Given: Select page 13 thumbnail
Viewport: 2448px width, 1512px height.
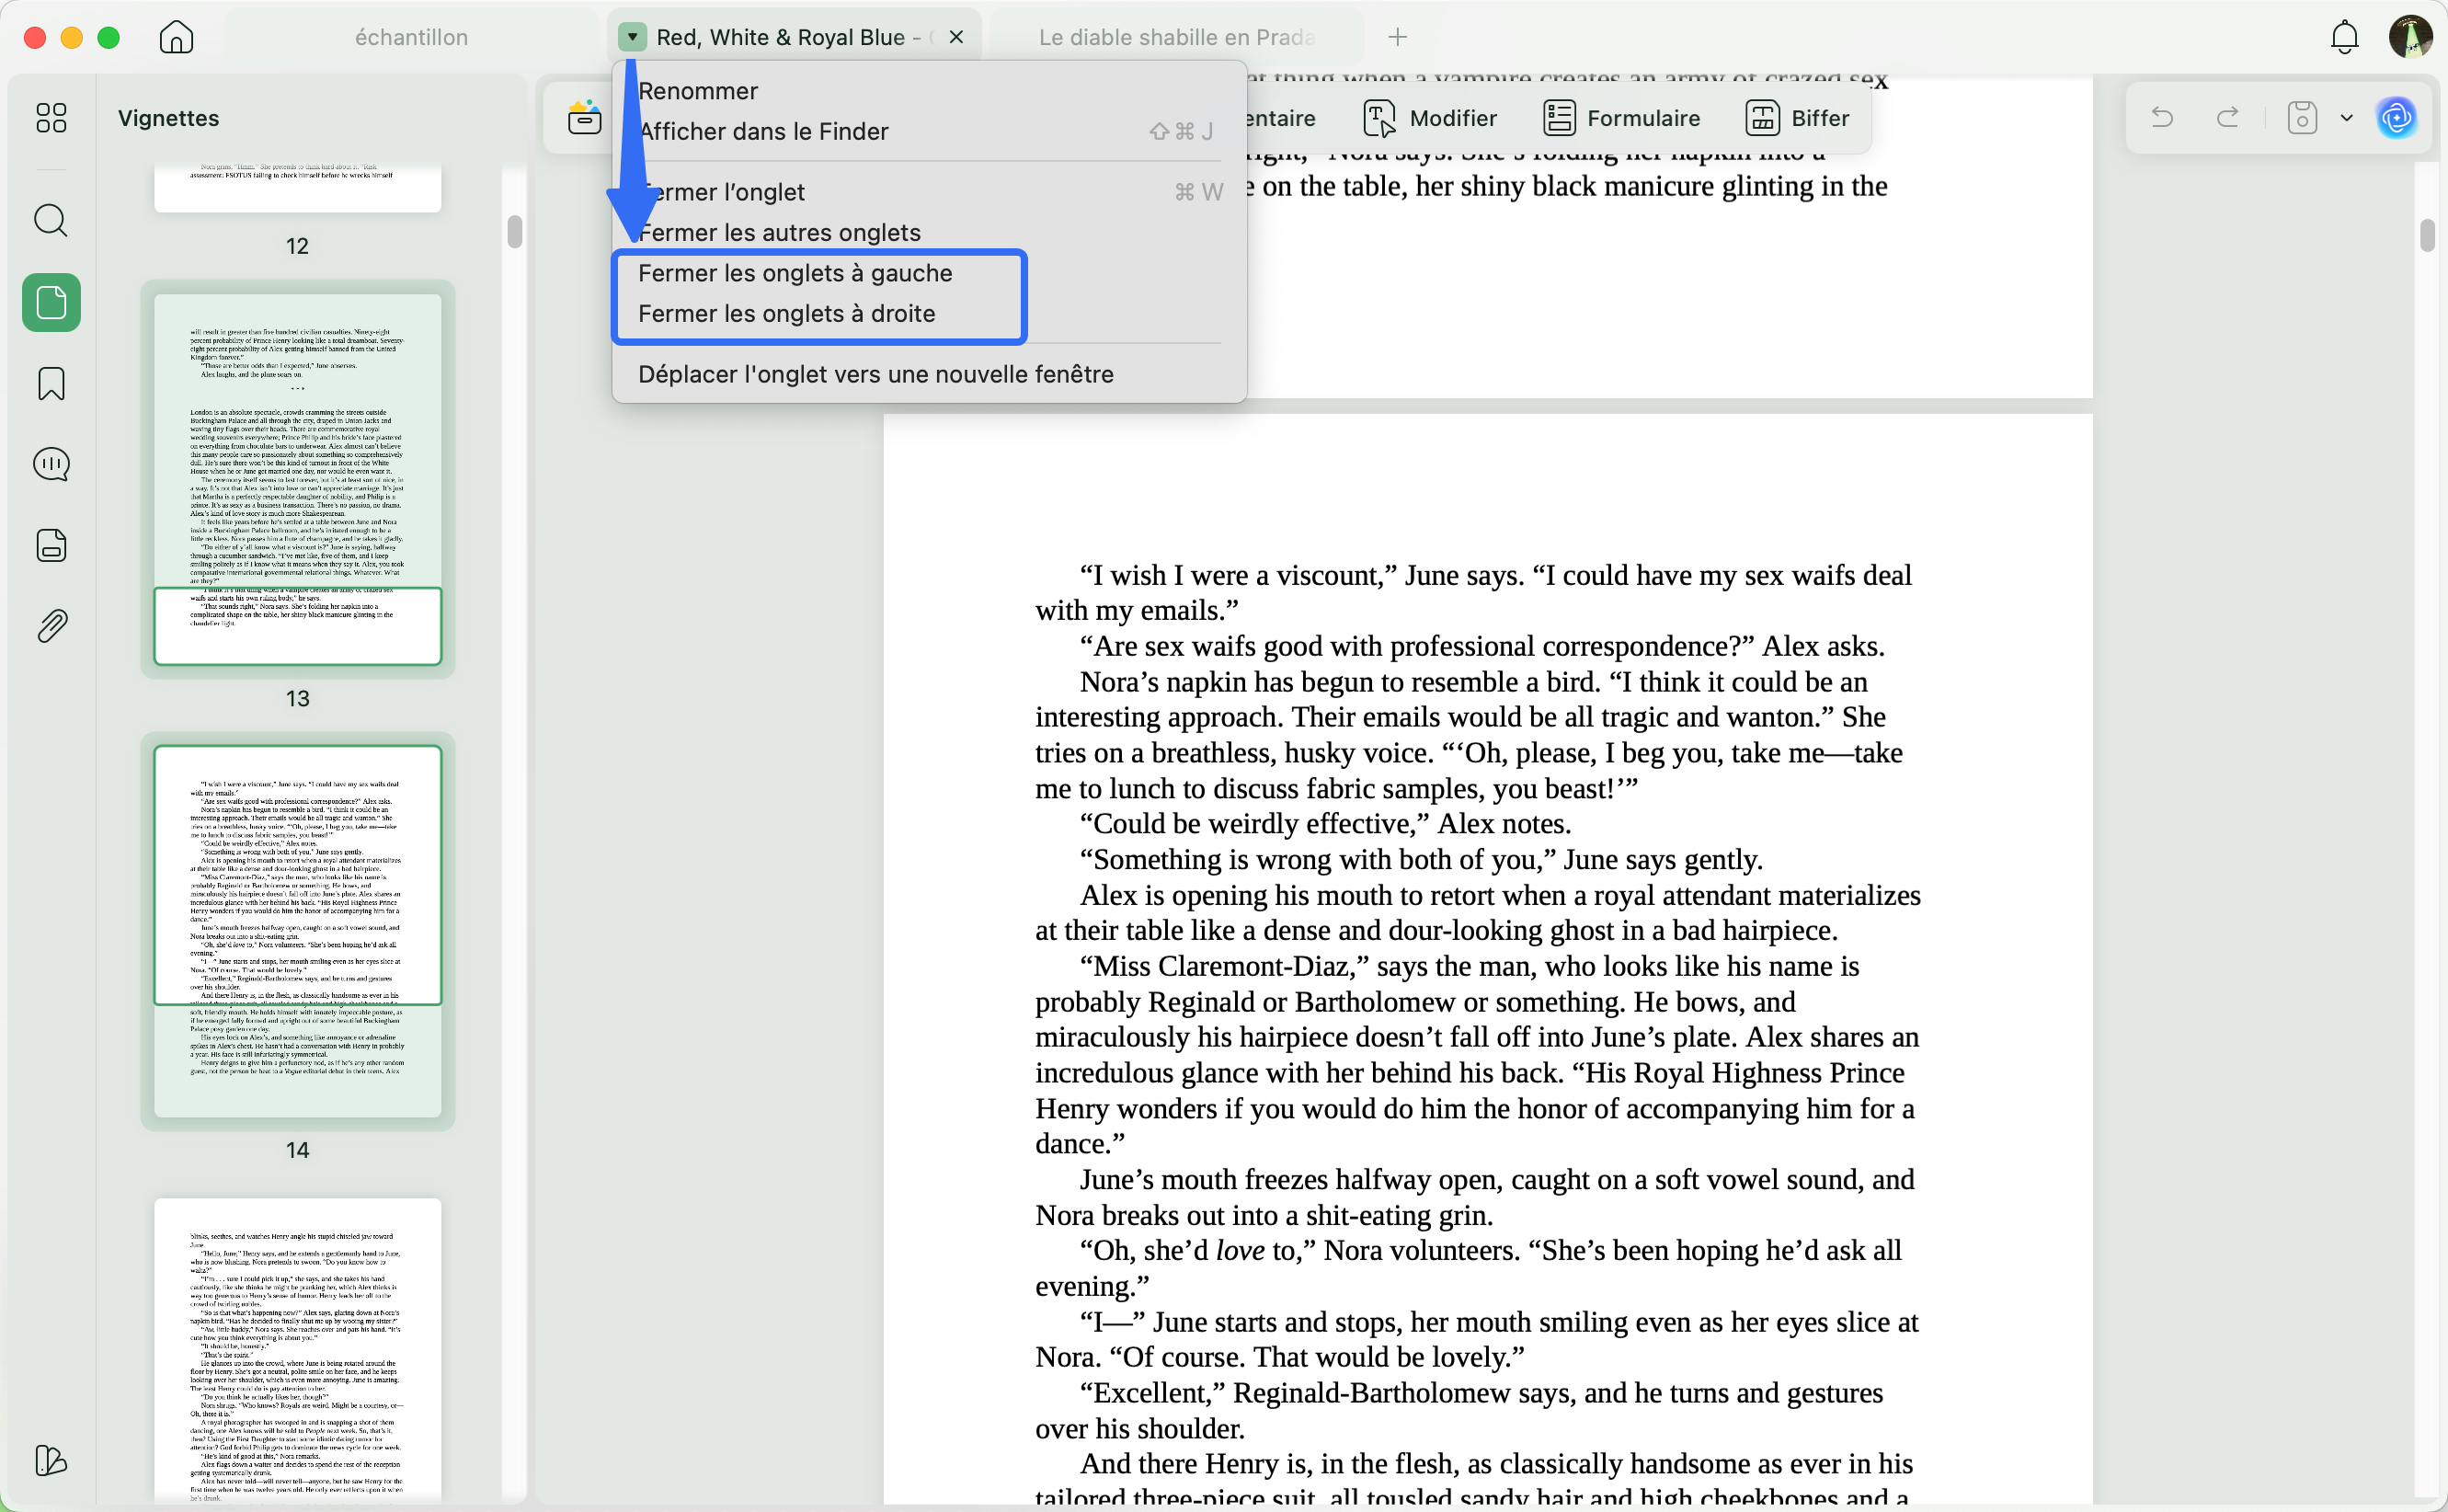Looking at the screenshot, I should tap(297, 479).
